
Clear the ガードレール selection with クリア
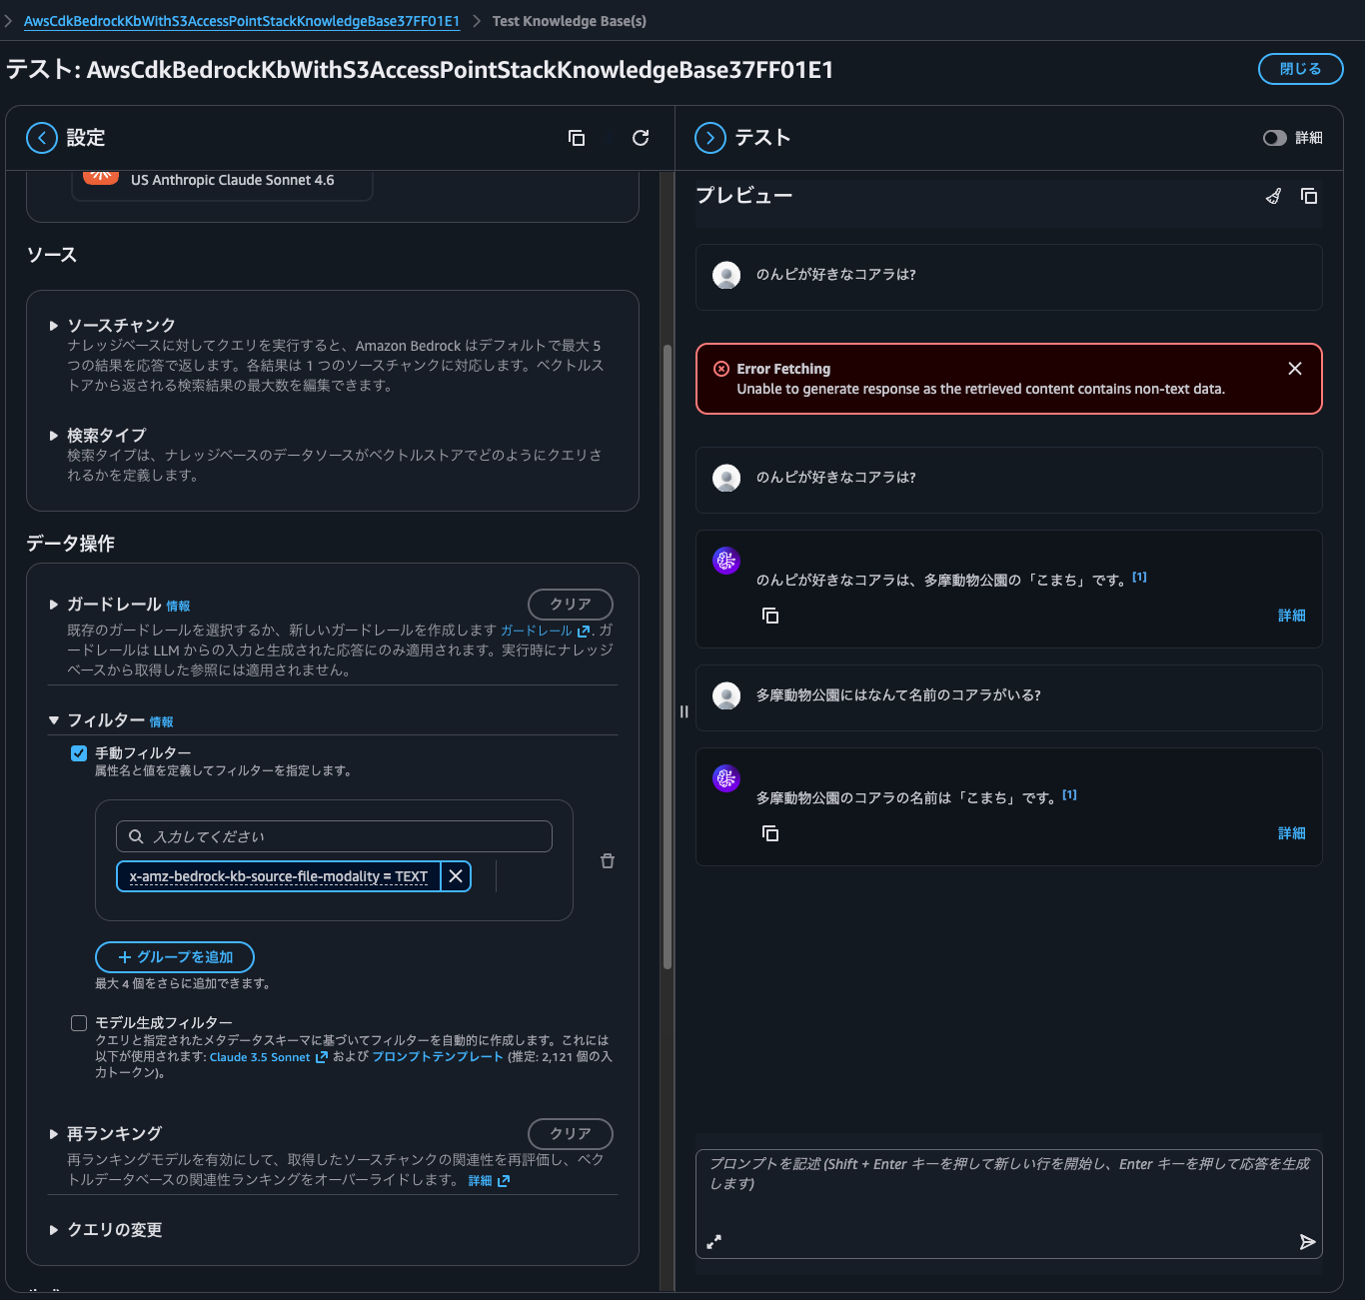[571, 605]
